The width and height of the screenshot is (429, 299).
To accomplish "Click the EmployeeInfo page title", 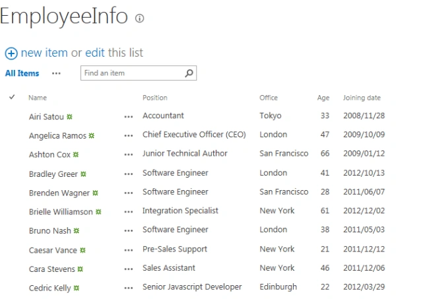I will [64, 17].
